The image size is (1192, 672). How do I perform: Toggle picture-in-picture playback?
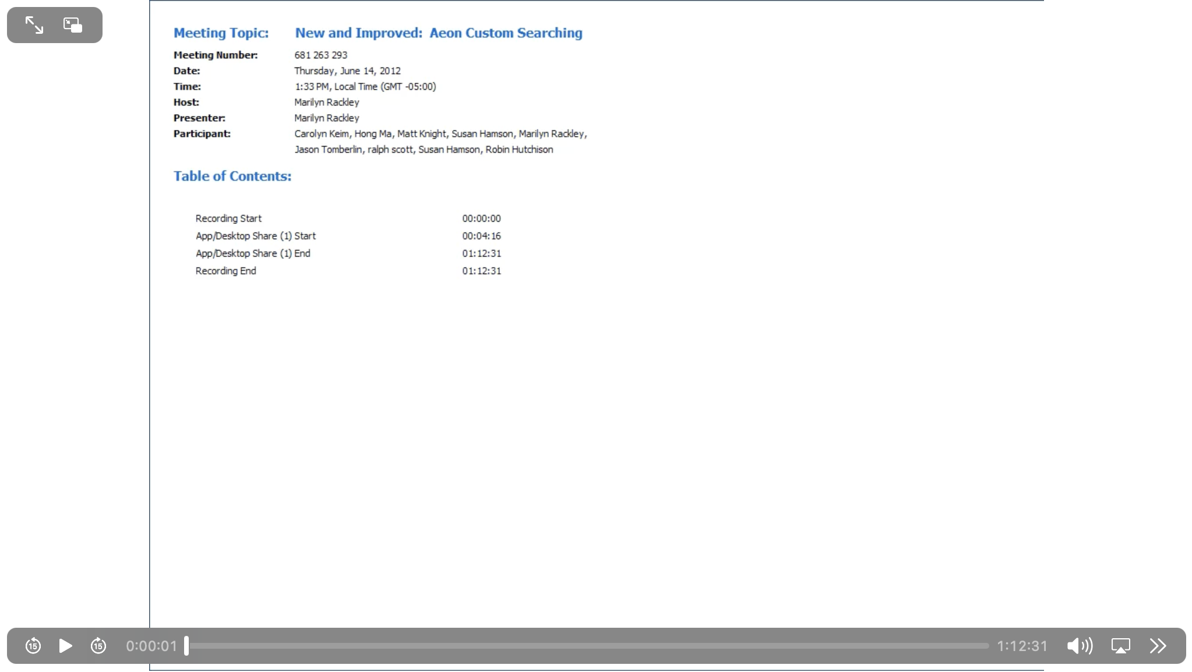(72, 25)
